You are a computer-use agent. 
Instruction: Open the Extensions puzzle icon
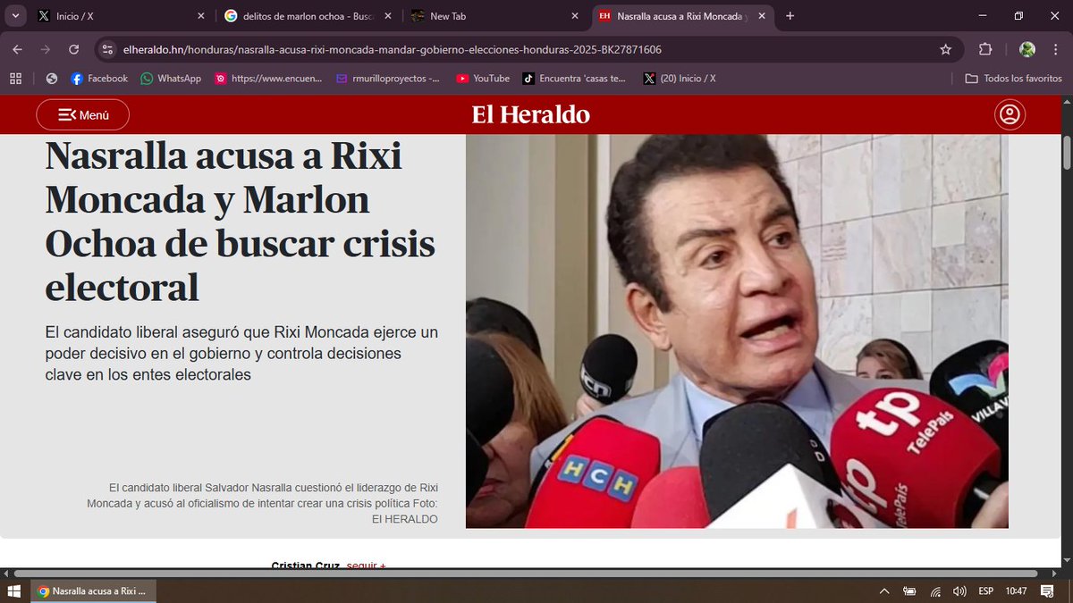pos(985,49)
